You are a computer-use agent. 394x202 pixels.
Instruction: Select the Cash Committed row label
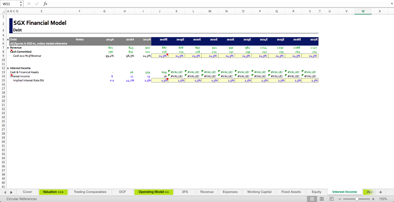(x=21, y=52)
